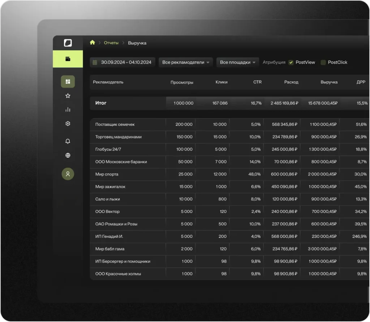Navigate to Отчеты in the breadcrumb
Viewport: 370px width, 322px height.
click(111, 43)
